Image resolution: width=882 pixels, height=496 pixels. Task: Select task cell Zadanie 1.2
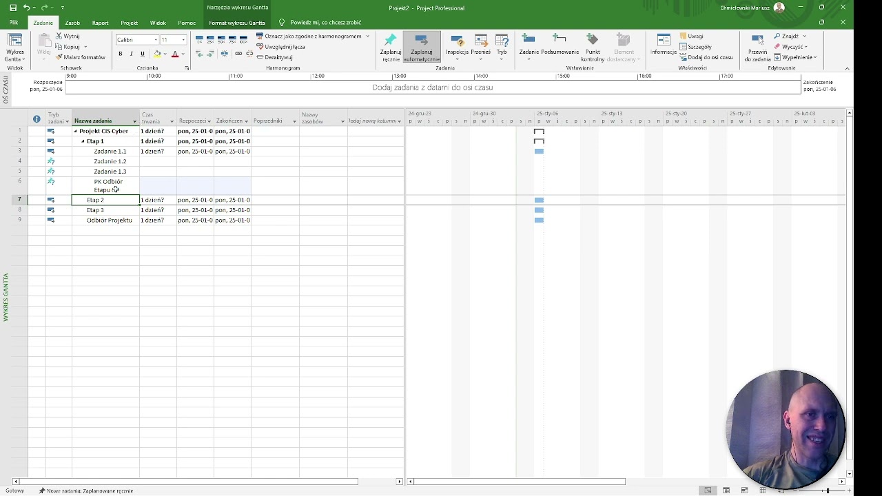point(106,161)
